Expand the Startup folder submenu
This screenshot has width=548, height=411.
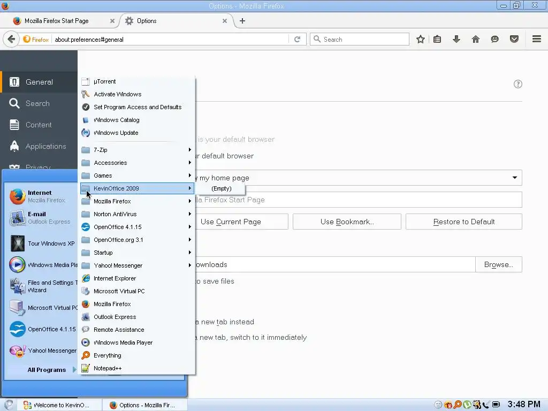[x=137, y=253]
